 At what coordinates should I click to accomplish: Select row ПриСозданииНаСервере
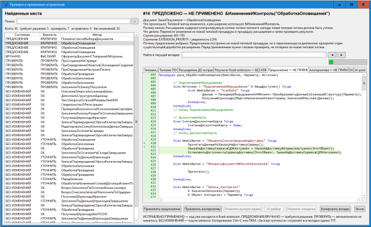click(69, 61)
